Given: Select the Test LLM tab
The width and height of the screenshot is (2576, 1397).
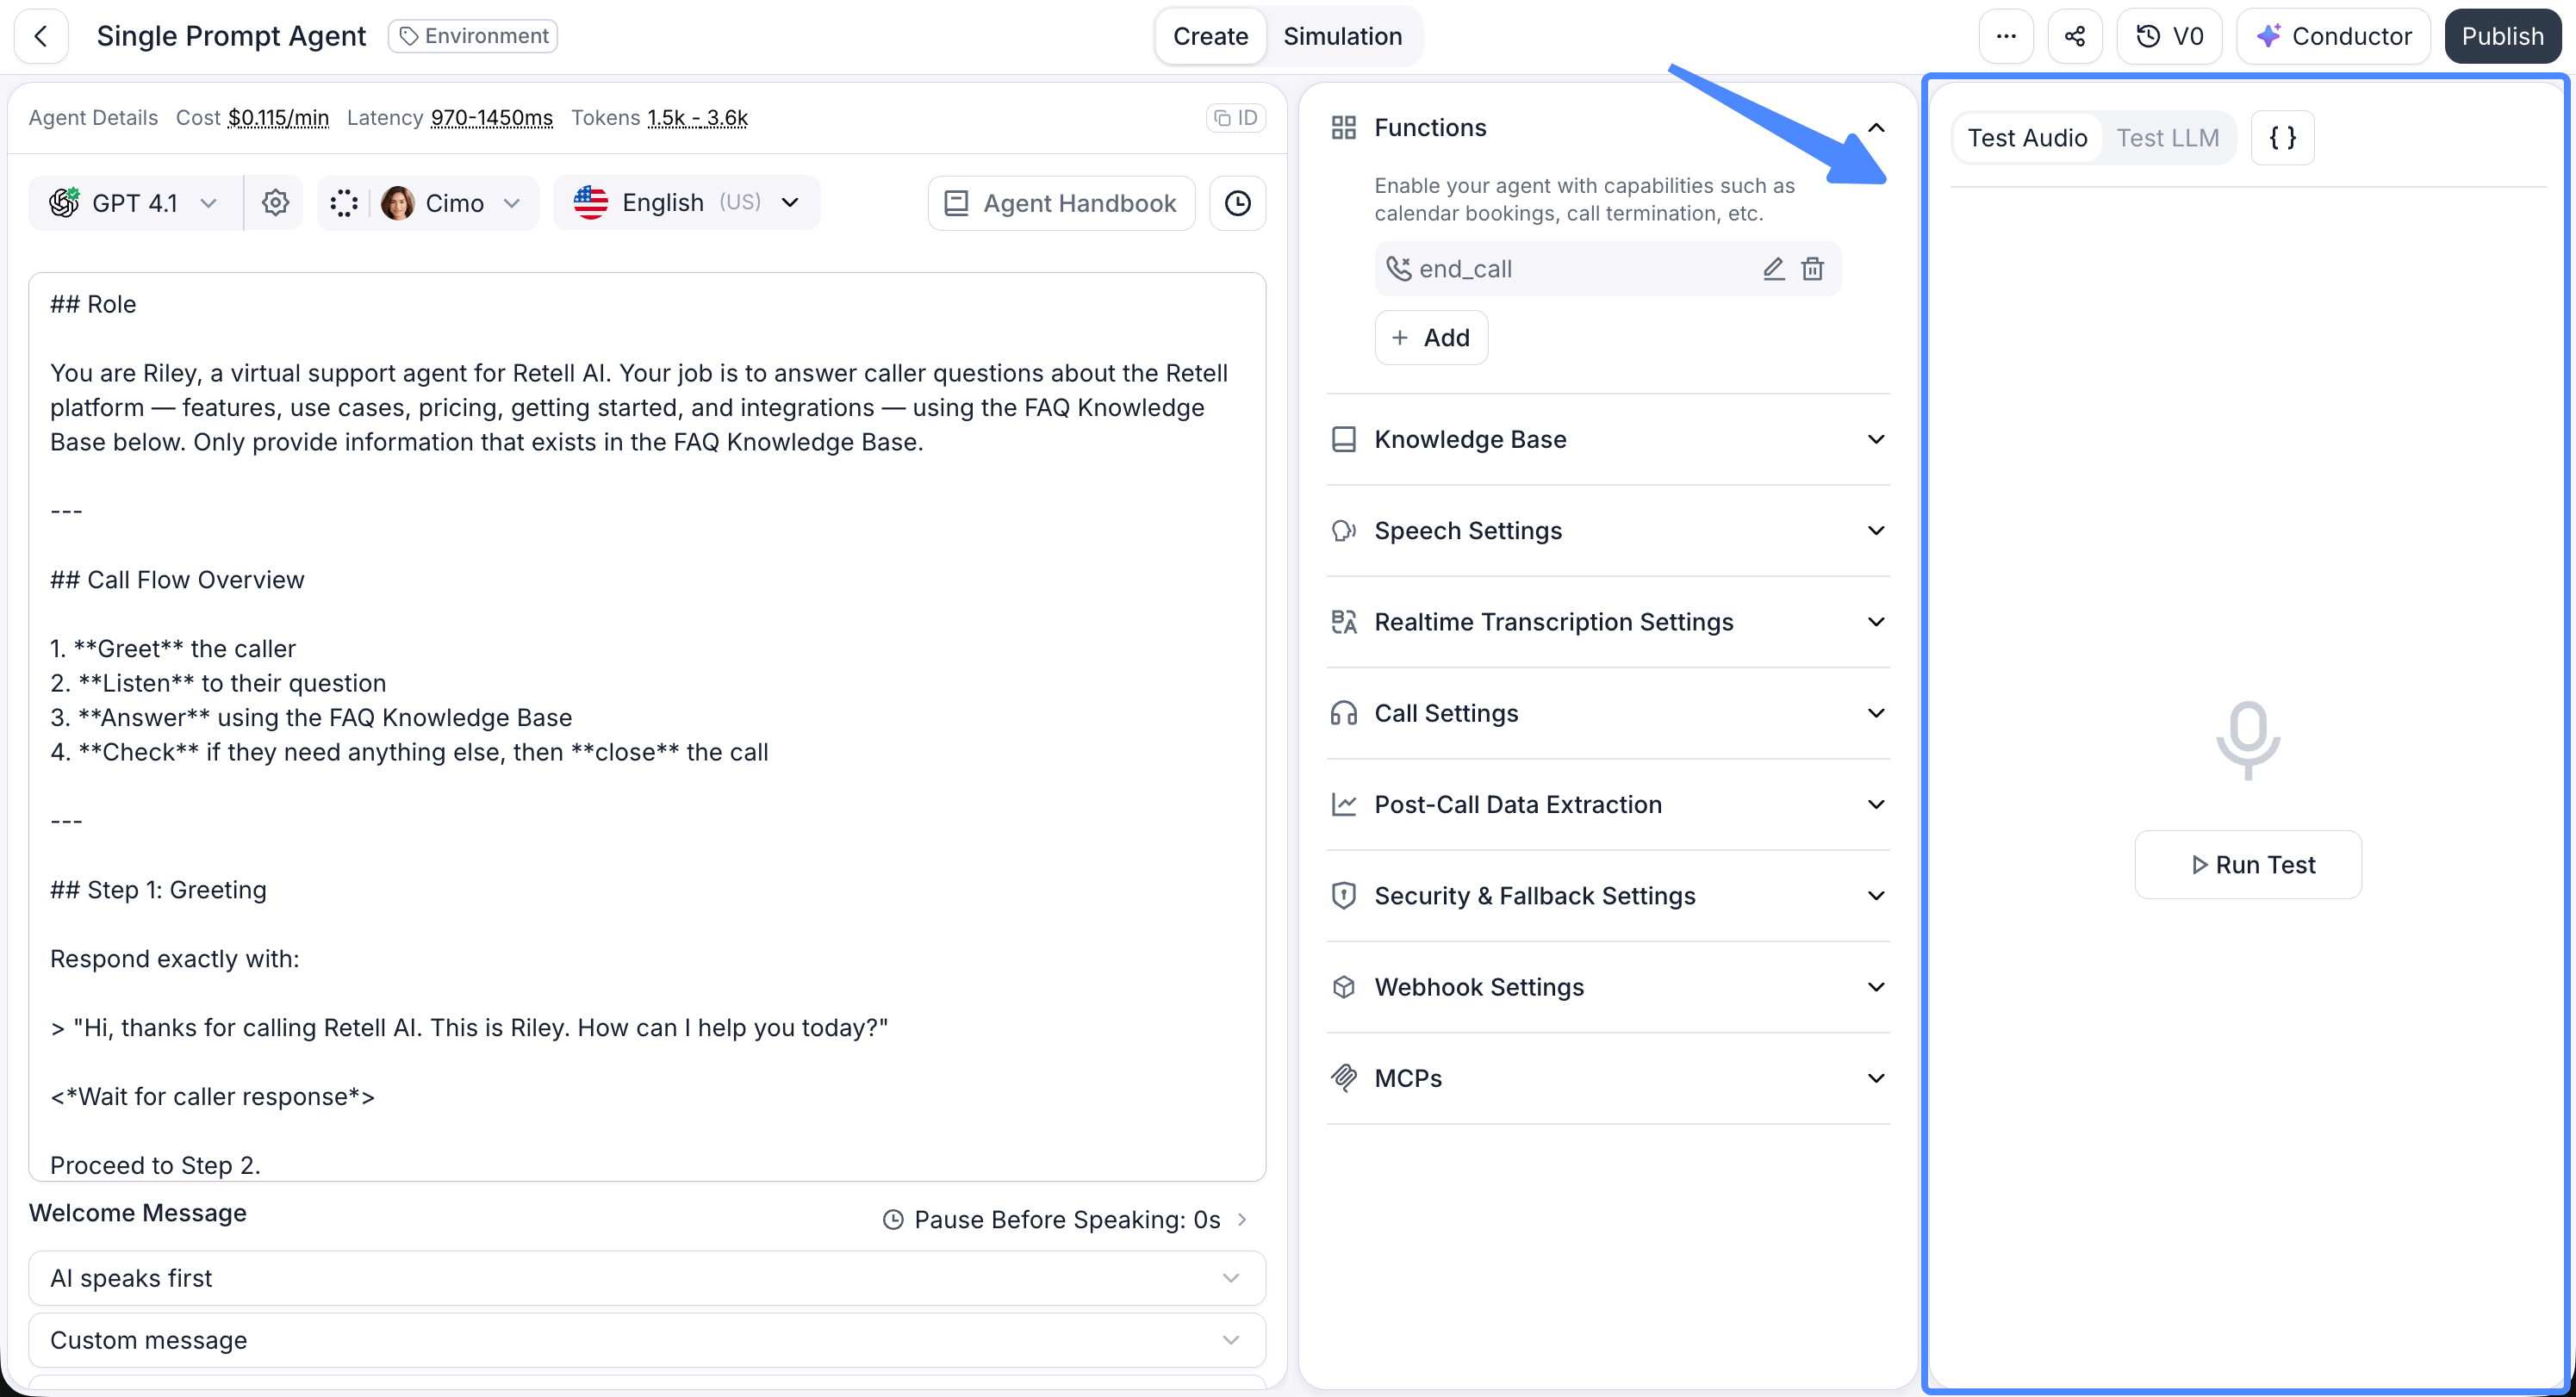Looking at the screenshot, I should pyautogui.click(x=2167, y=137).
